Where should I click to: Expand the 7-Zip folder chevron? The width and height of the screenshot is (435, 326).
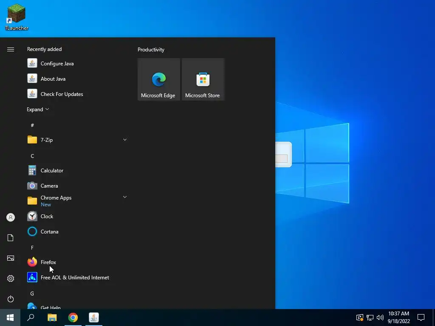click(125, 140)
